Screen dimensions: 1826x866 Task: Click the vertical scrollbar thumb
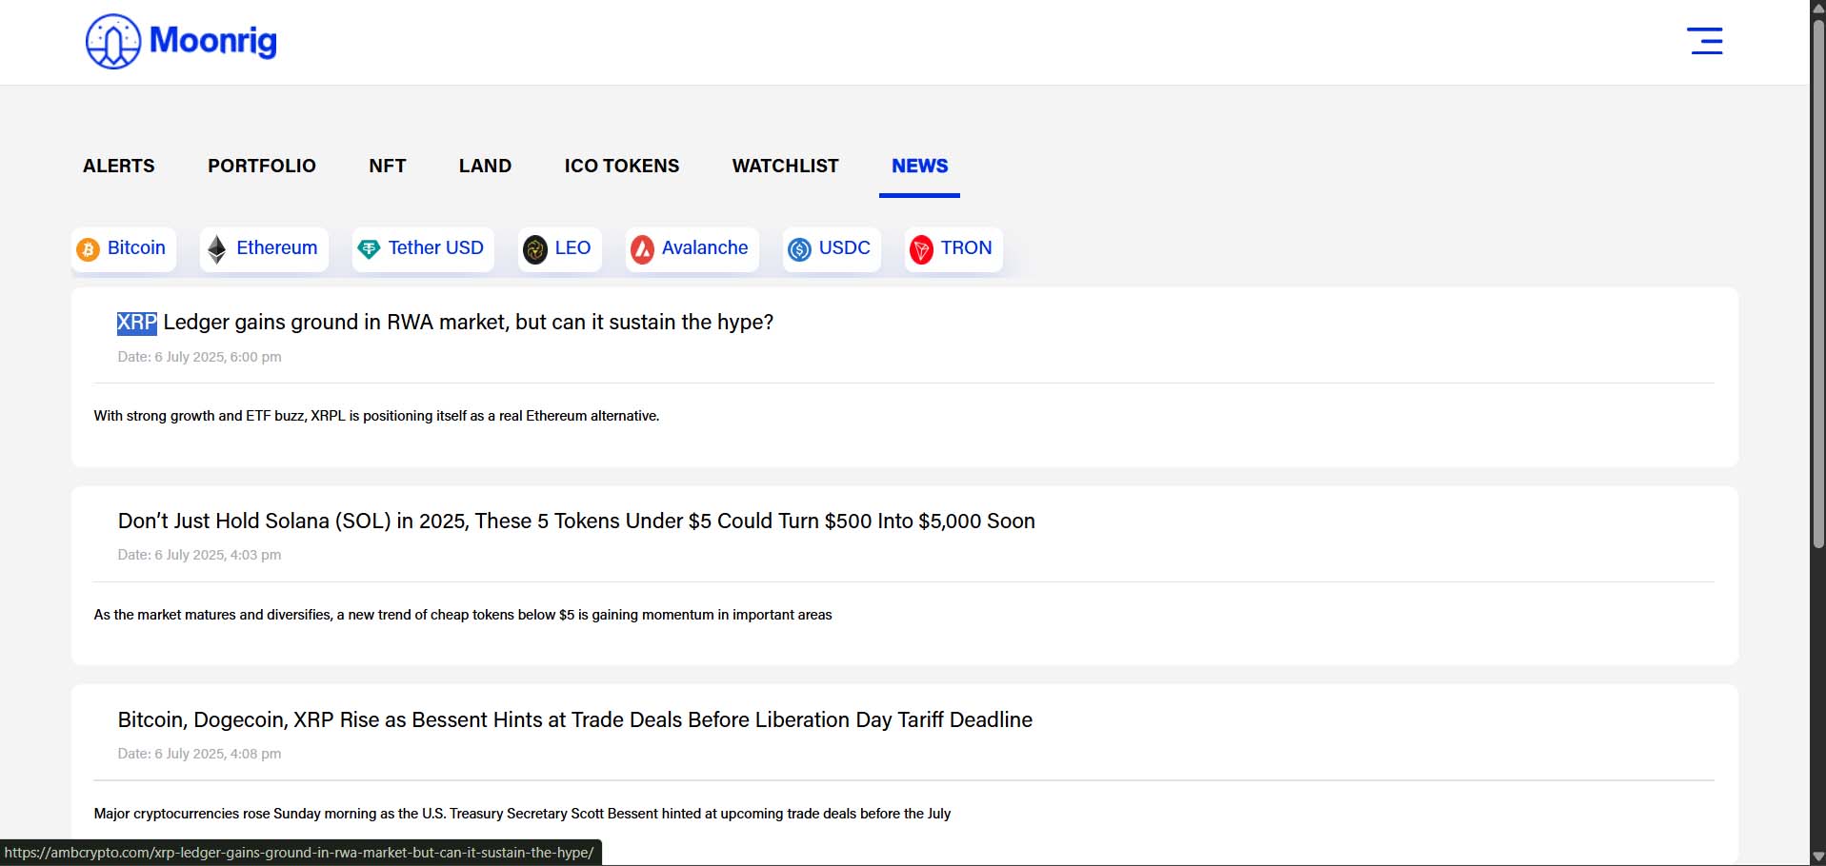pyautogui.click(x=1817, y=284)
